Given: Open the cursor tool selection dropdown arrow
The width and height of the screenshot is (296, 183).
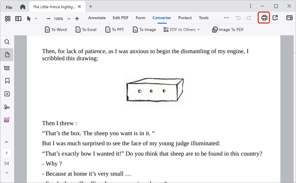Looking at the screenshot, I should (x=36, y=19).
